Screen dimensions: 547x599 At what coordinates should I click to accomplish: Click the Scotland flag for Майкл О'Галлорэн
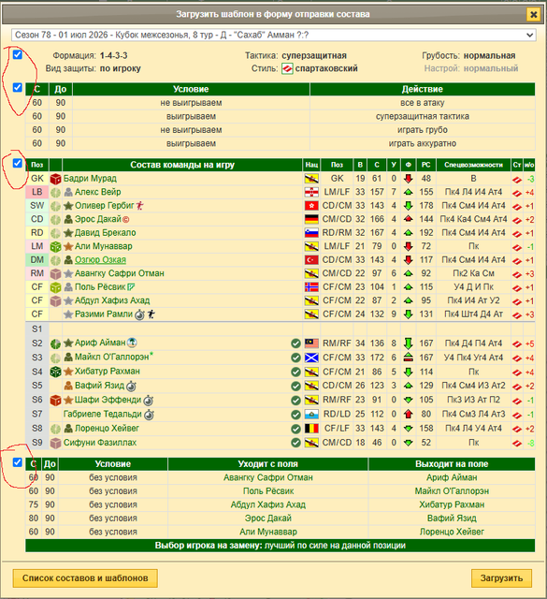[x=311, y=358]
